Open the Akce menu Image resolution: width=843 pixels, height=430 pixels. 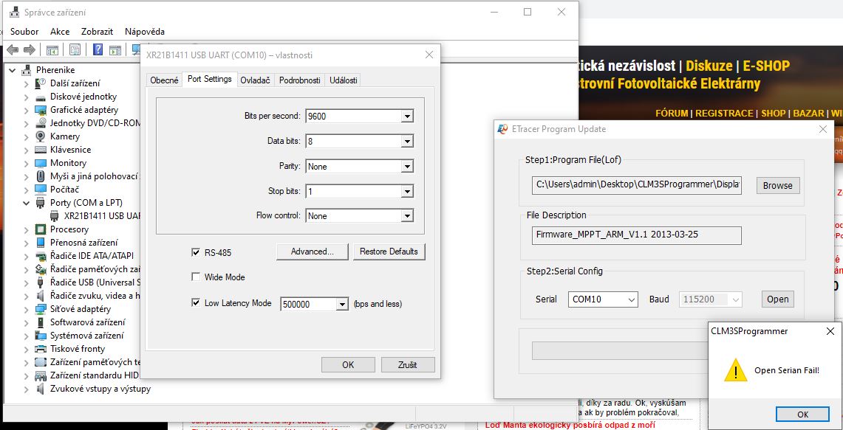60,32
